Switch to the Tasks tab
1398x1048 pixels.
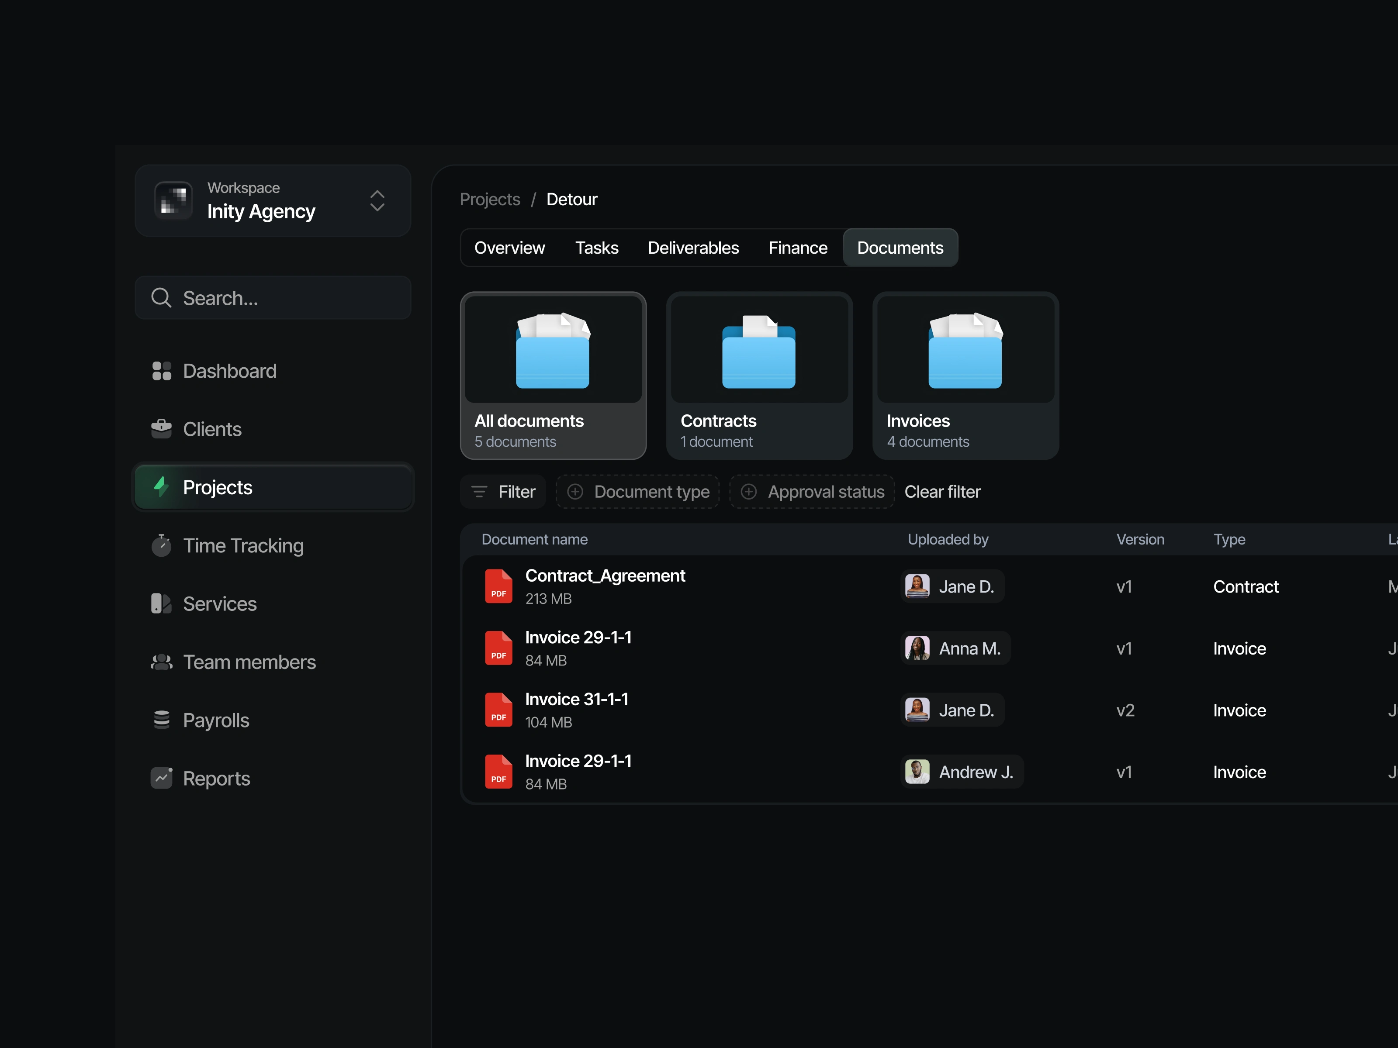597,248
